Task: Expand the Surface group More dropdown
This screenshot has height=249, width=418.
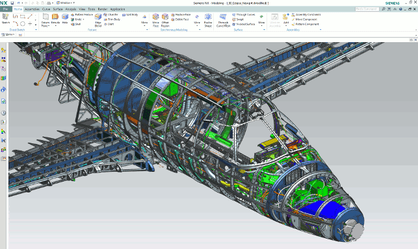Action: tap(261, 20)
